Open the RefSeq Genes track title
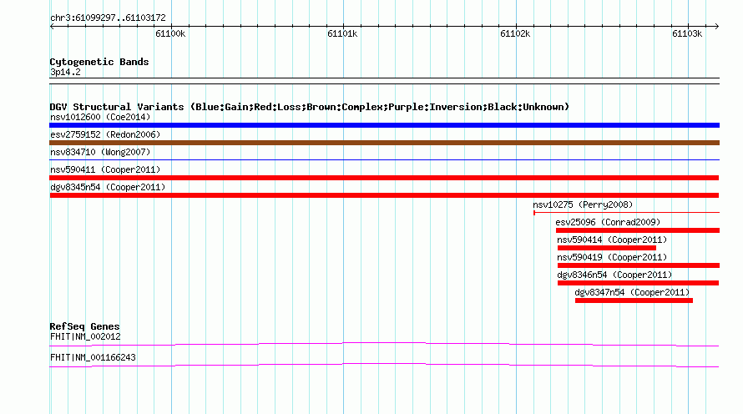 pos(84,326)
